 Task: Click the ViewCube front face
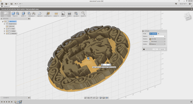[188, 18]
